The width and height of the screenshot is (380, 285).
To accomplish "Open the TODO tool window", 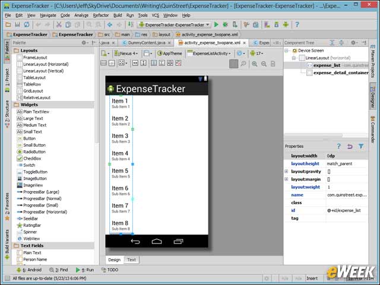I will 110,270.
